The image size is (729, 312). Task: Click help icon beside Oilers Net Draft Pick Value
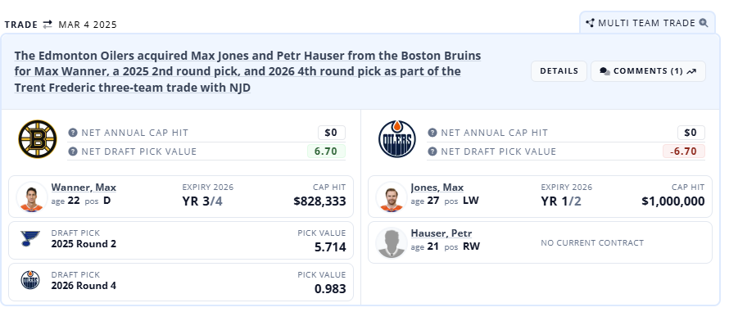click(x=432, y=151)
